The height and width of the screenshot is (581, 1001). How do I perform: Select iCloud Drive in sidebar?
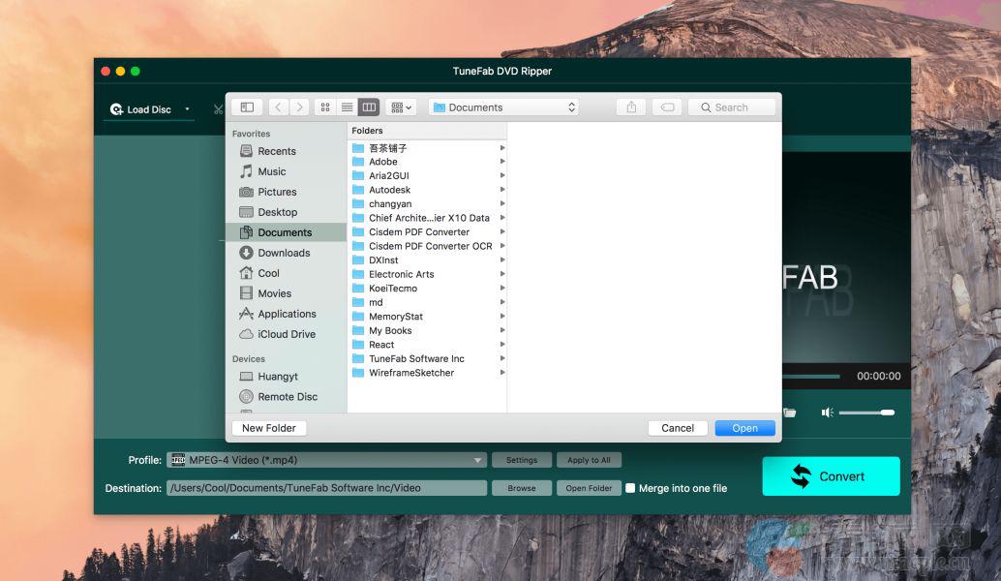tap(286, 334)
